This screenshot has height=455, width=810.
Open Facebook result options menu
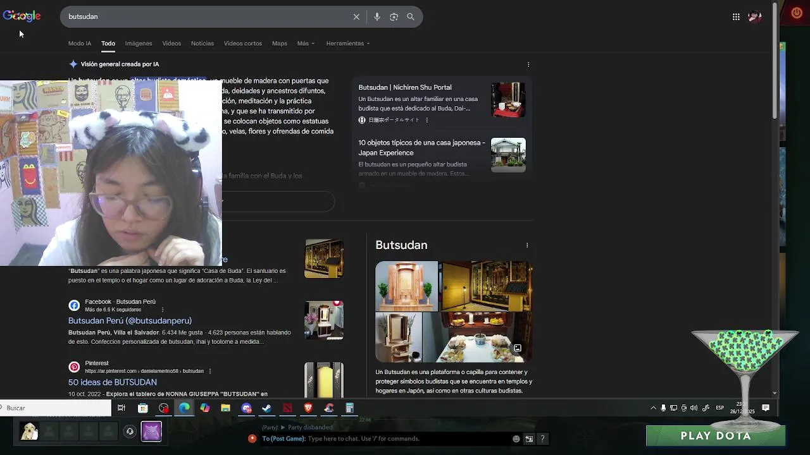pyautogui.click(x=163, y=310)
